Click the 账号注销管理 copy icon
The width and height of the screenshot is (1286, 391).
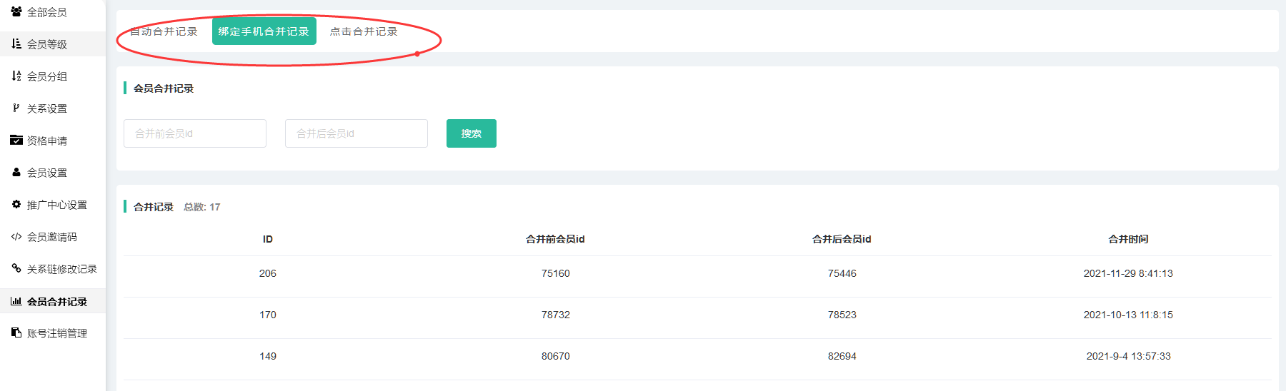[16, 332]
